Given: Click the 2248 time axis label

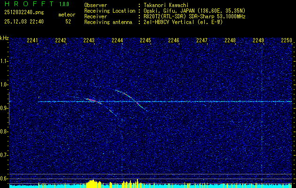Looking at the screenshot, I should (230, 40).
